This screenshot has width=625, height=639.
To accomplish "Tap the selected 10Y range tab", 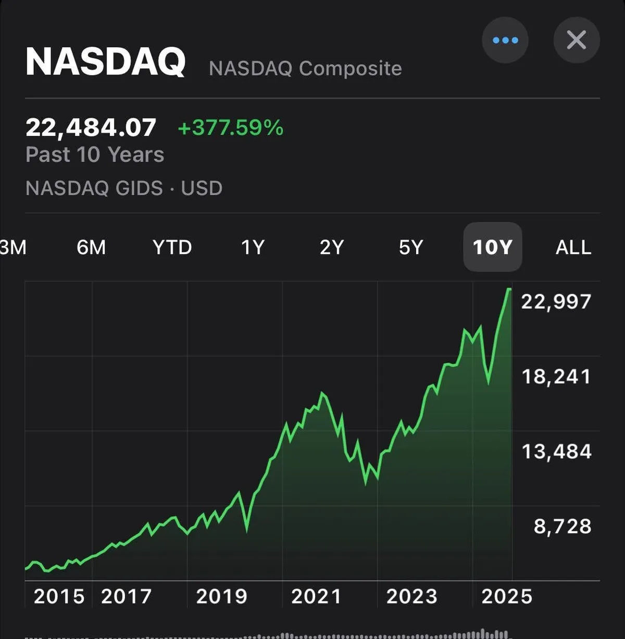I will [492, 247].
